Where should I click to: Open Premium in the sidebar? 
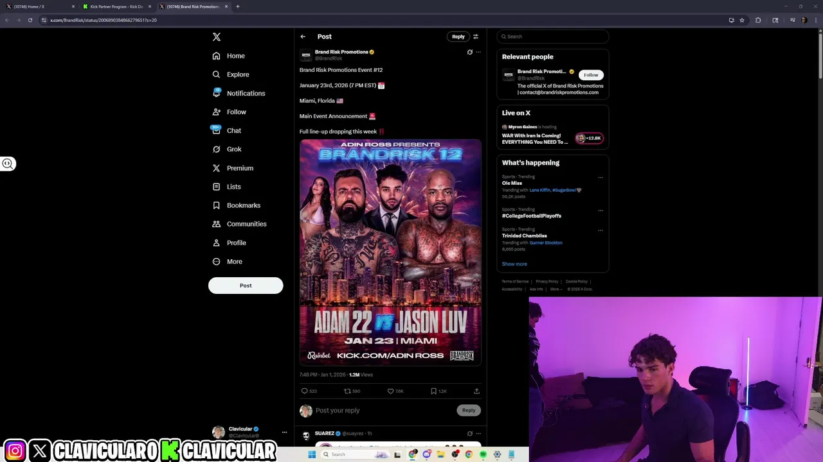click(233, 168)
